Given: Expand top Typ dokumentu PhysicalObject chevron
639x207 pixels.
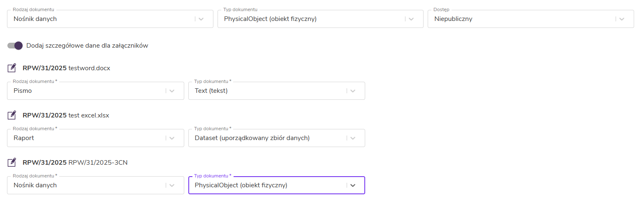Looking at the screenshot, I should (x=411, y=19).
